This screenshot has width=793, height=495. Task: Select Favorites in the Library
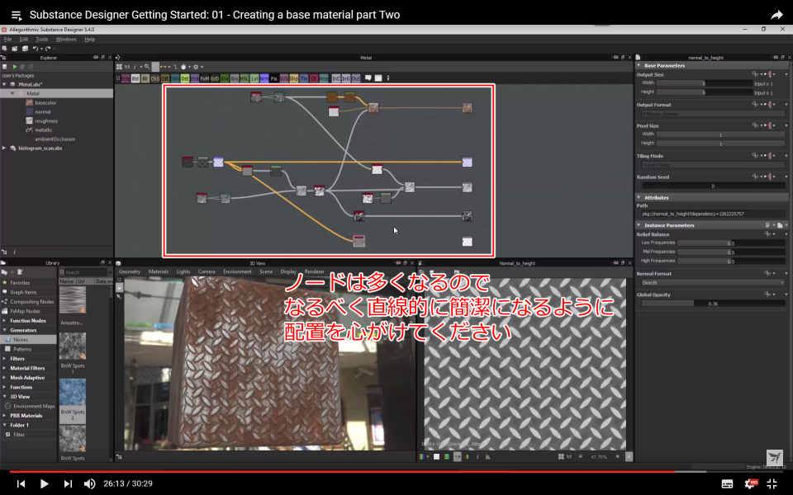pyautogui.click(x=20, y=283)
